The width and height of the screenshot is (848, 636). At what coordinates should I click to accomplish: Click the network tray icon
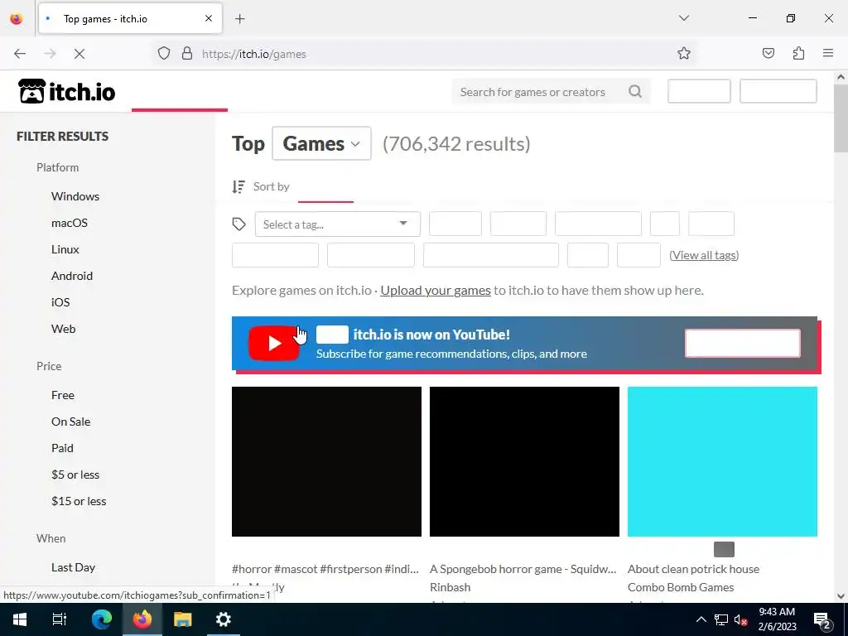click(x=721, y=619)
